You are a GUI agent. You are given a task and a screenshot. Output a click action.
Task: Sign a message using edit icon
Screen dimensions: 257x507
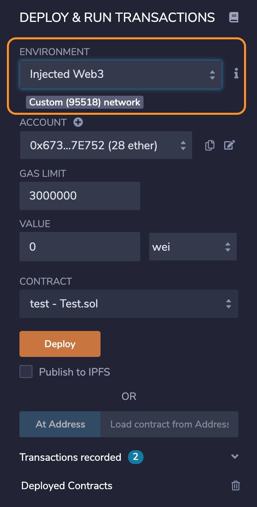[x=229, y=145]
